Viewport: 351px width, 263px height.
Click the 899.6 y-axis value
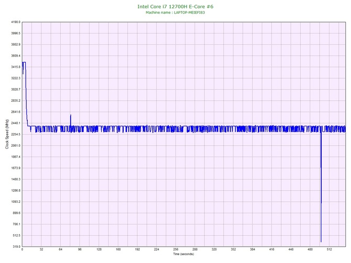click(16, 213)
